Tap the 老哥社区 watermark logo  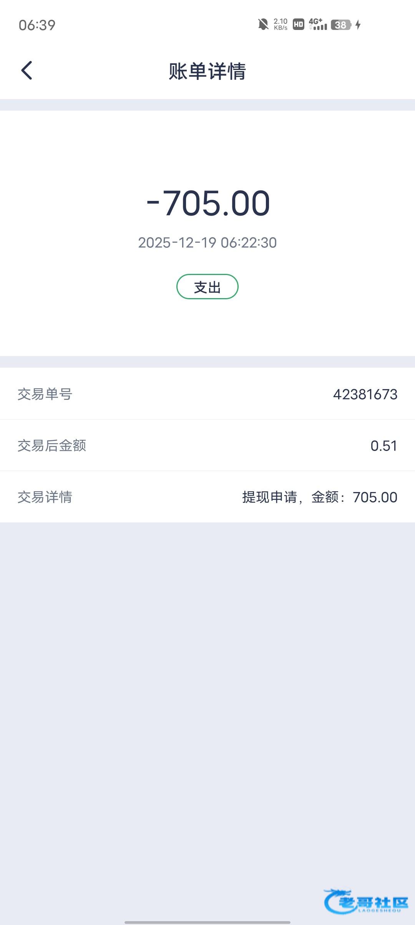click(x=366, y=901)
